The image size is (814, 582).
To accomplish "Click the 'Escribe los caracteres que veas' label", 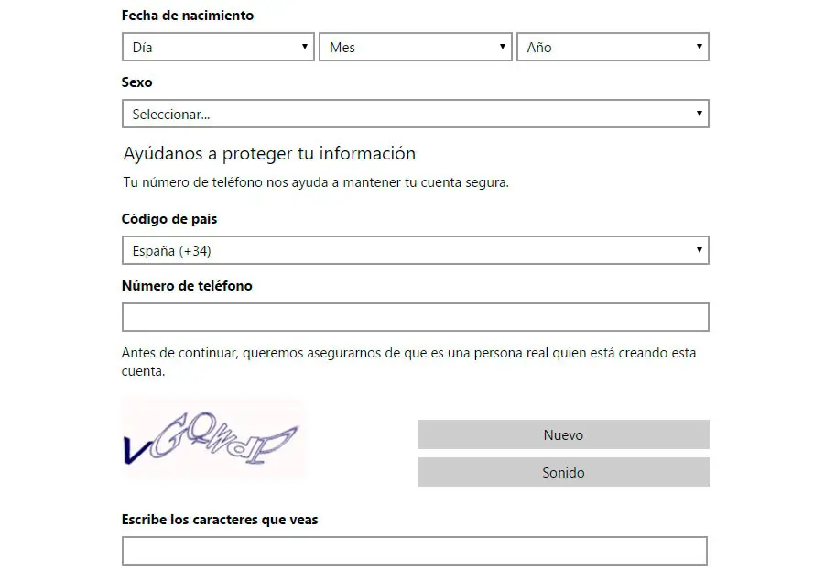I will [220, 520].
